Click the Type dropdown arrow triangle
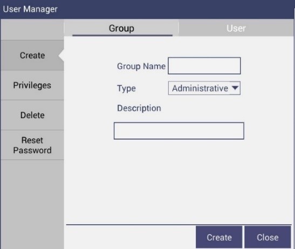This screenshot has height=249, width=295. 235,88
